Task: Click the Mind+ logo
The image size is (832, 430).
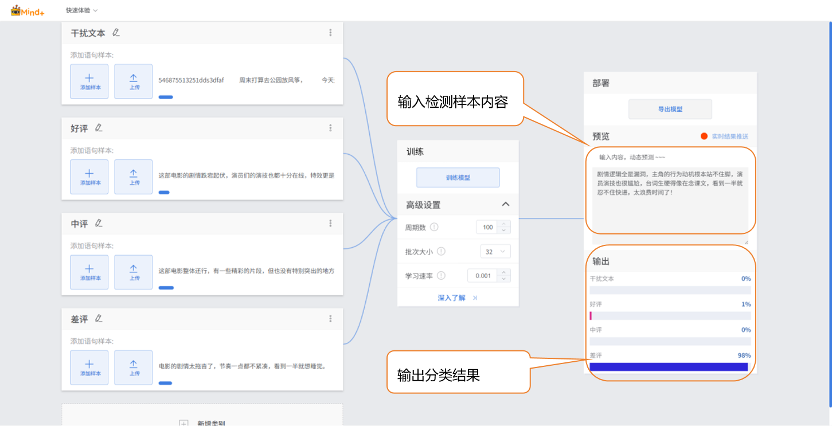Action: (x=27, y=10)
